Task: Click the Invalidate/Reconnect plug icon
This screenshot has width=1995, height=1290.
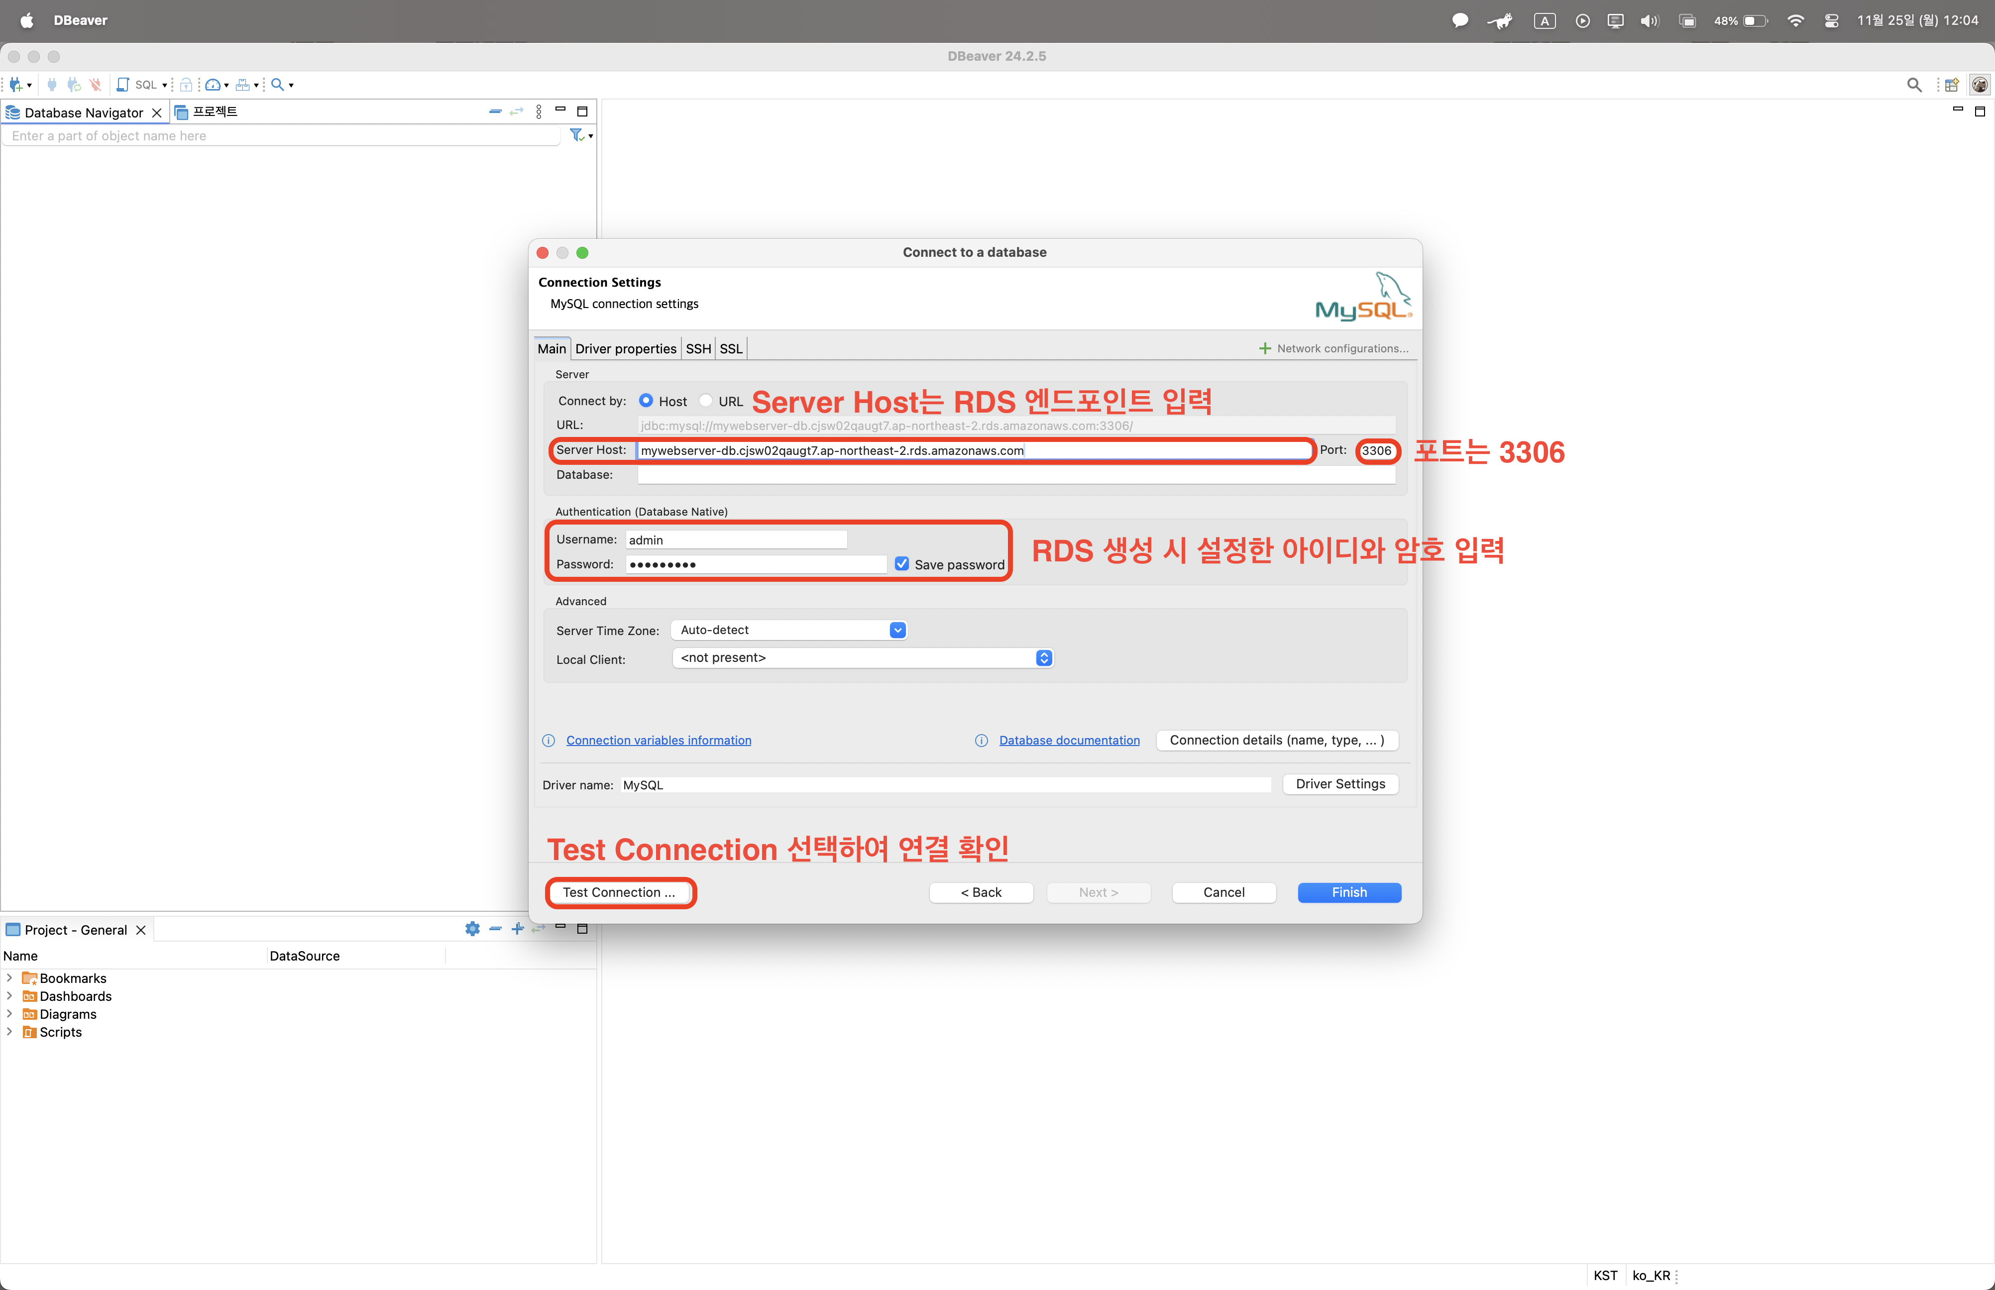Action: coord(74,85)
